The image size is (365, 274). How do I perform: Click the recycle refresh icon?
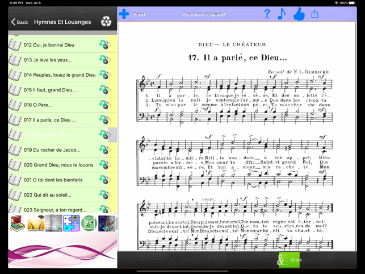pyautogui.click(x=106, y=21)
